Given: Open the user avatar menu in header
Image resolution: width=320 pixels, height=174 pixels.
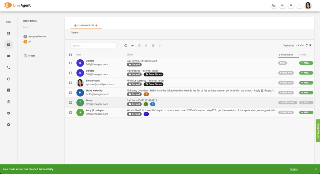Looking at the screenshot, I should (308, 5).
